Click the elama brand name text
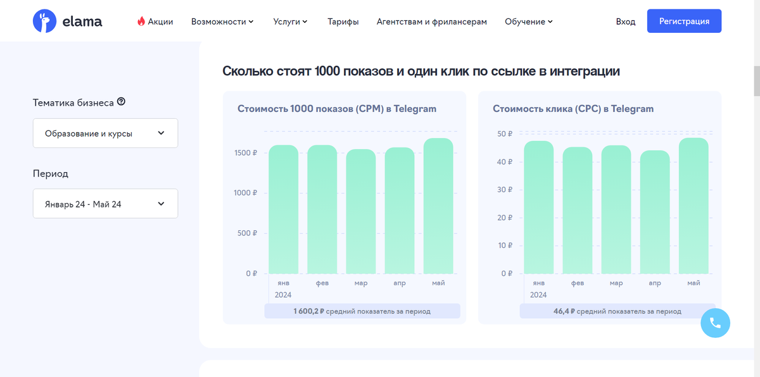 point(82,22)
